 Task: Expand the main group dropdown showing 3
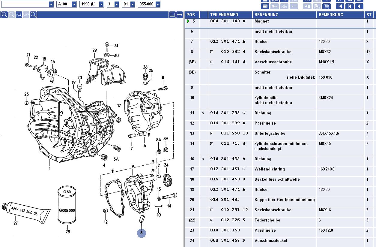pos(117,4)
